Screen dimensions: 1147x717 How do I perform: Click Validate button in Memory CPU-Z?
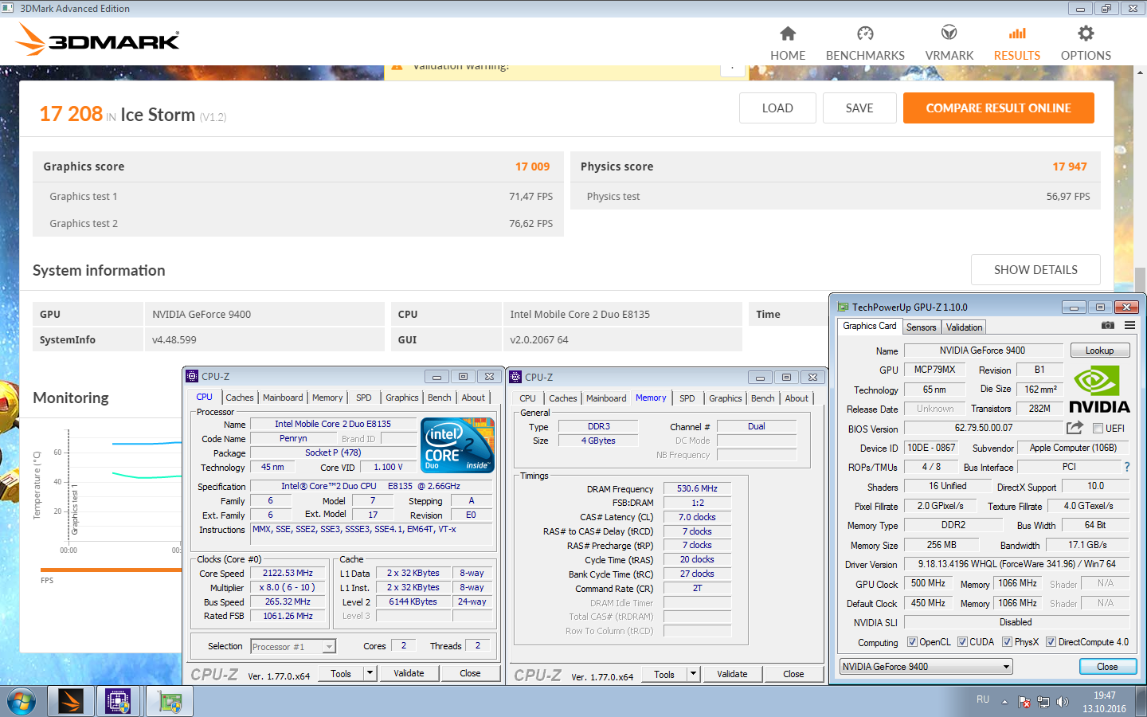pos(732,674)
